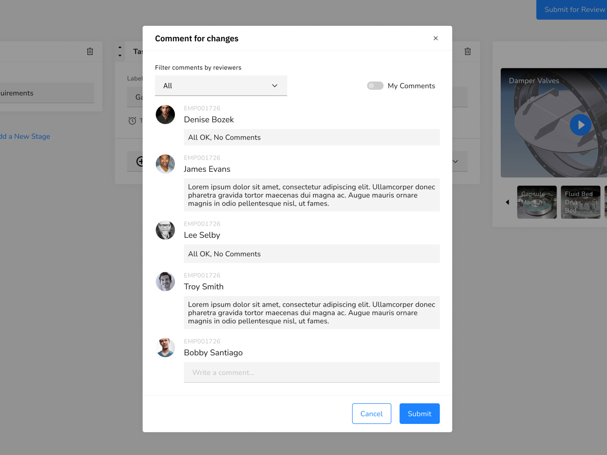This screenshot has width=607, height=455.
Task: Enable the My Comments toggle
Action: point(375,86)
